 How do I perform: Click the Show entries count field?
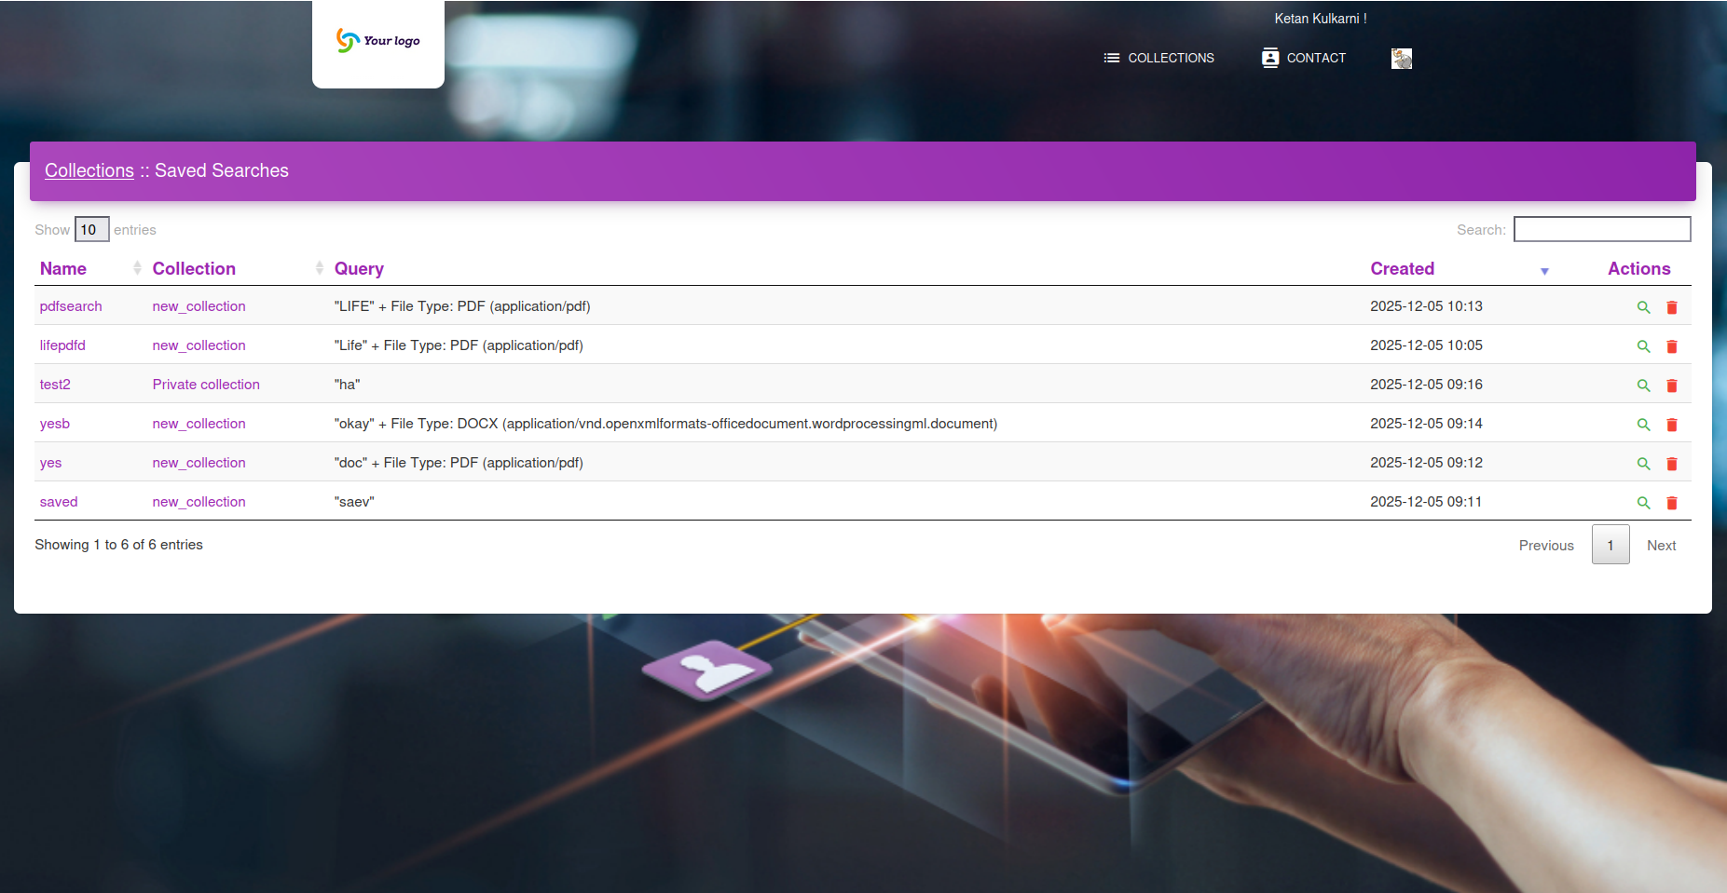point(91,230)
